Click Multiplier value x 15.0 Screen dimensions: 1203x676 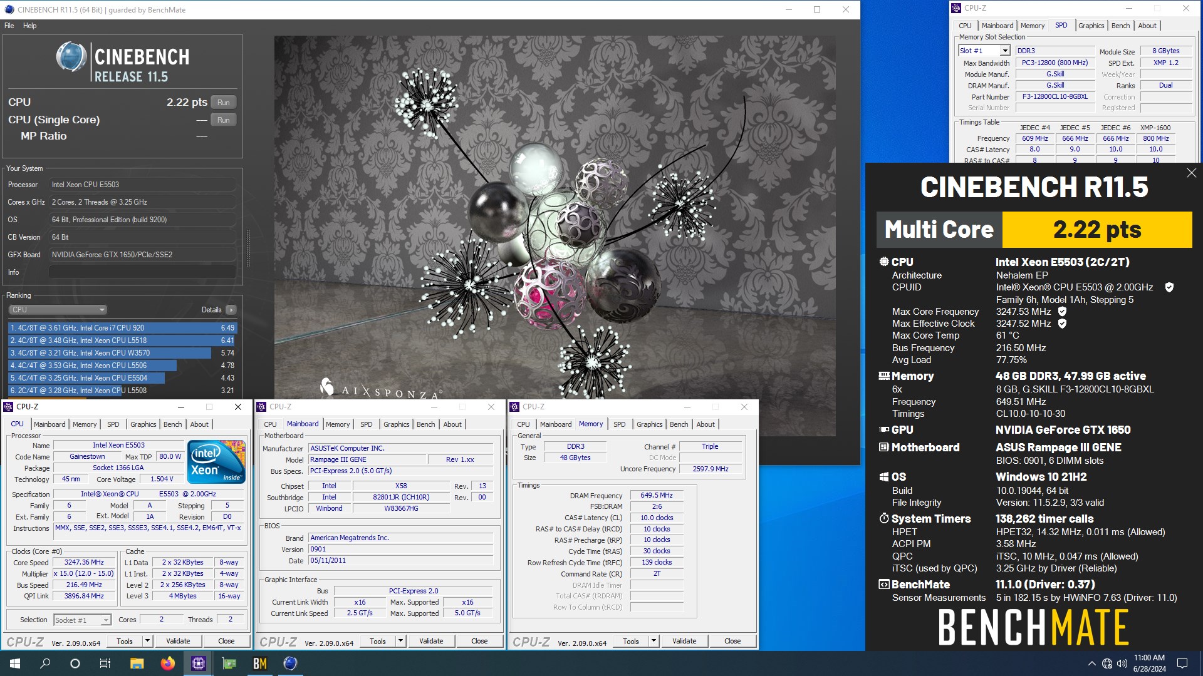pyautogui.click(x=84, y=573)
